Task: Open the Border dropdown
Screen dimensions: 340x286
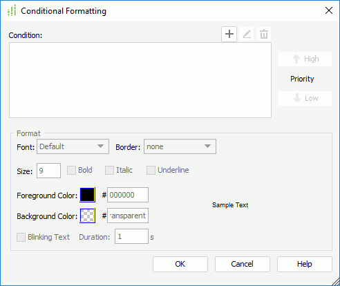Action: 180,146
